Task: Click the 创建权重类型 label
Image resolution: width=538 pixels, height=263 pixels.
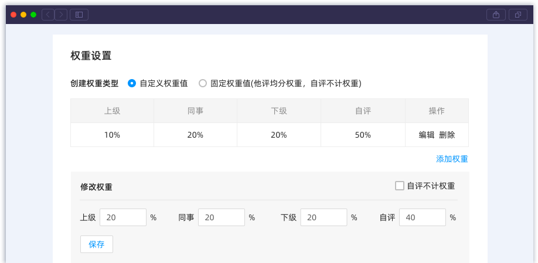Action: (x=94, y=84)
